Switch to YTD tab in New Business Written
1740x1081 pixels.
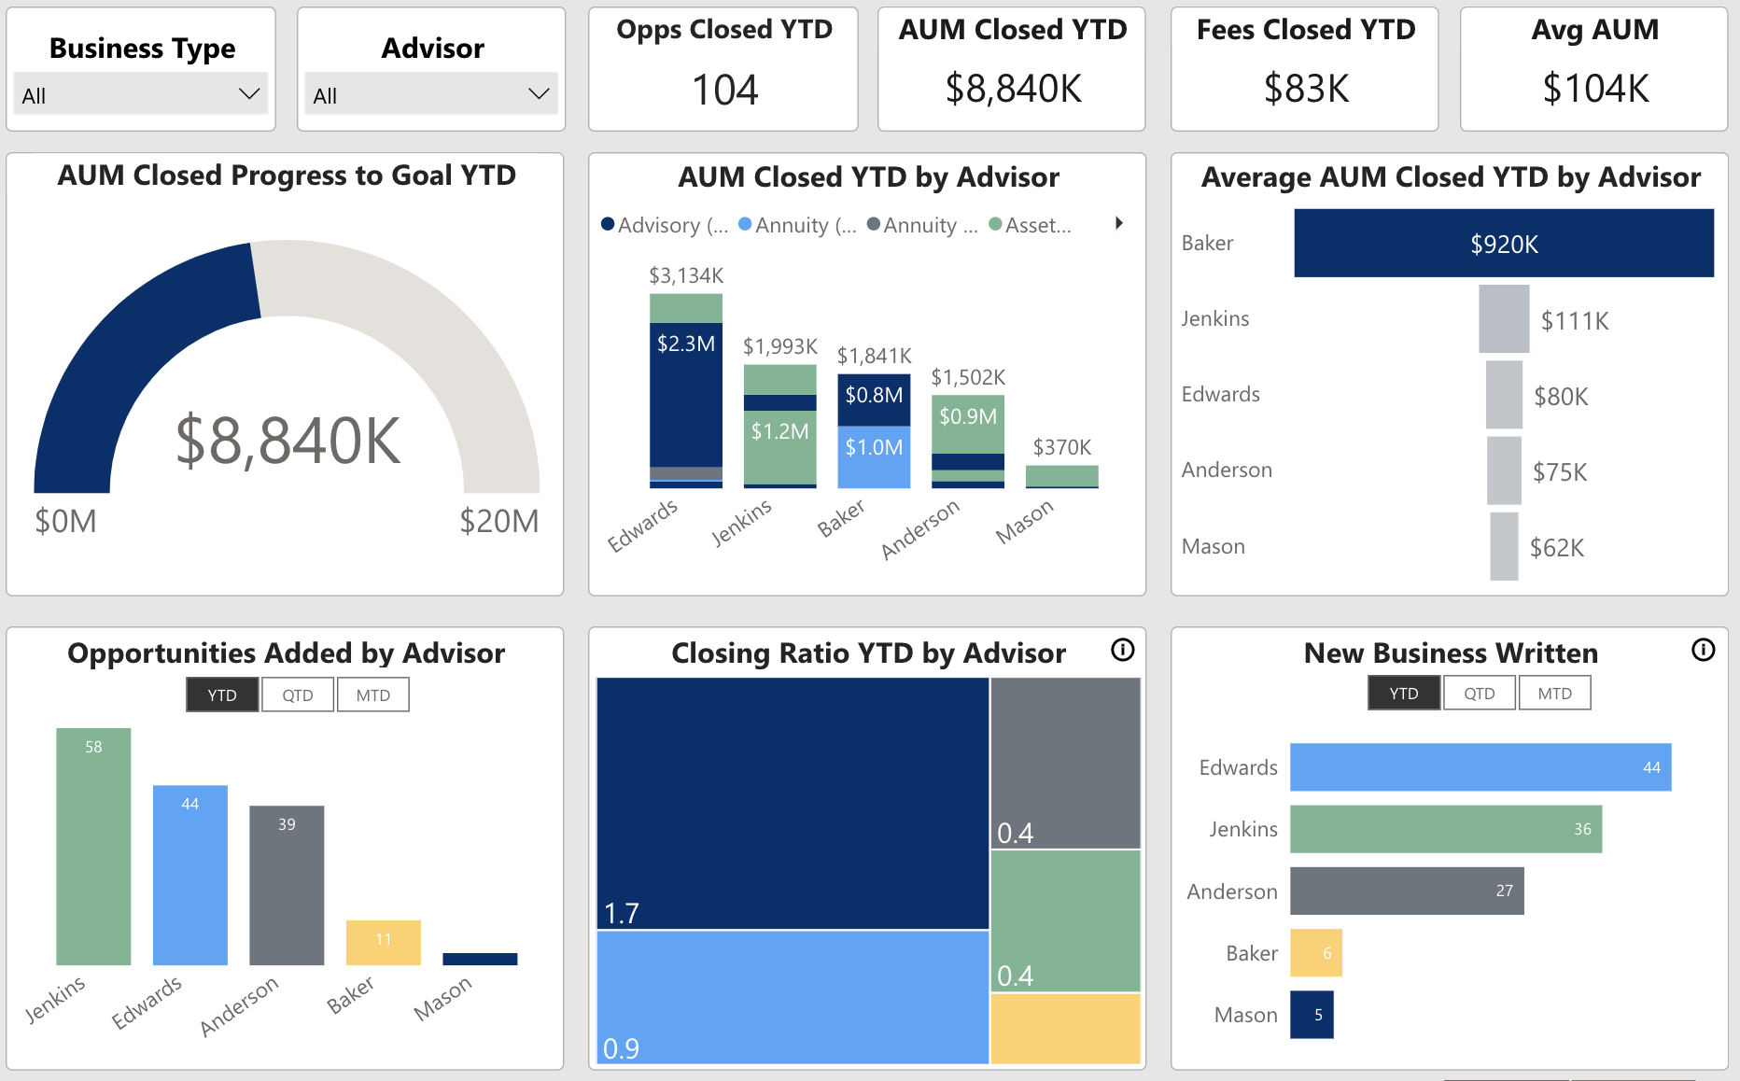tap(1404, 693)
